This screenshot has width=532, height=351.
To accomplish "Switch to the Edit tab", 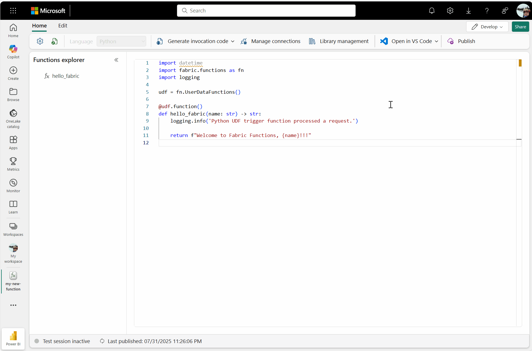I will point(62,25).
